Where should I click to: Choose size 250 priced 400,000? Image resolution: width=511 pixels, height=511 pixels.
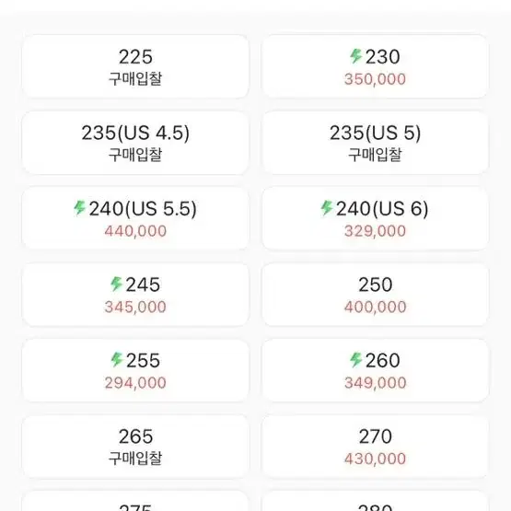(x=375, y=295)
